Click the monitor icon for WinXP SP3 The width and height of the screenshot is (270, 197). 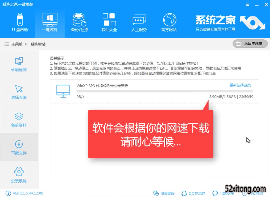(x=63, y=91)
